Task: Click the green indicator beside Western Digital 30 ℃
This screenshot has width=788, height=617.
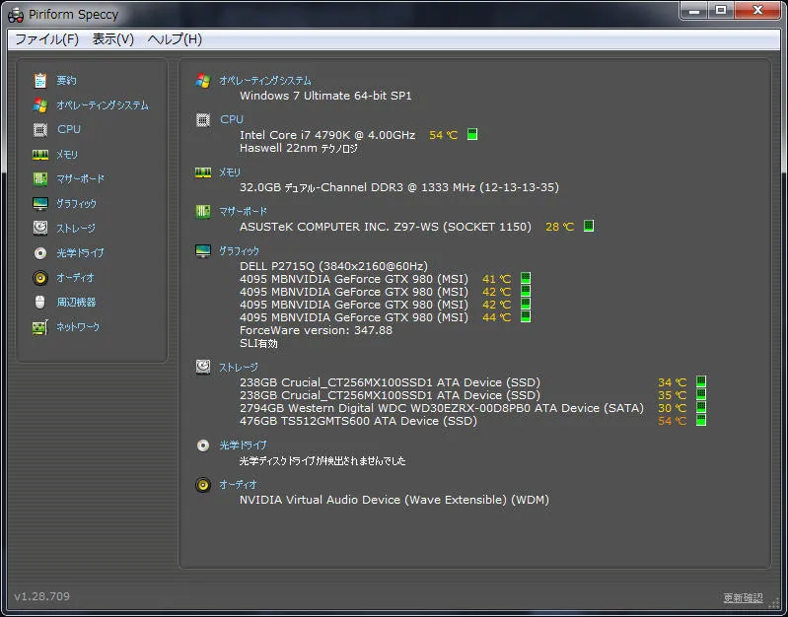Action: click(700, 407)
